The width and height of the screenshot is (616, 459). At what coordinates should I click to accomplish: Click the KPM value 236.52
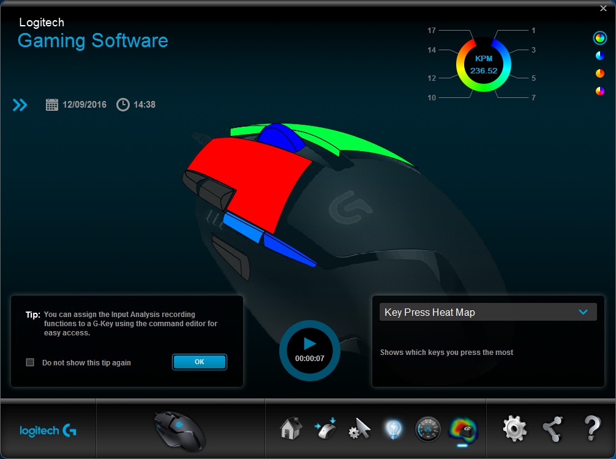484,70
